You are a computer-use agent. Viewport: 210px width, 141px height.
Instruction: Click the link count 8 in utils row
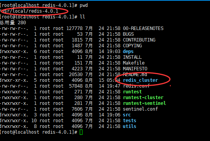tap(35, 126)
